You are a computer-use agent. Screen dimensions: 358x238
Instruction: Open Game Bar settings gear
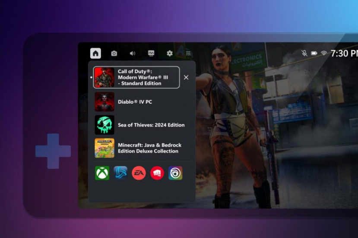[170, 53]
